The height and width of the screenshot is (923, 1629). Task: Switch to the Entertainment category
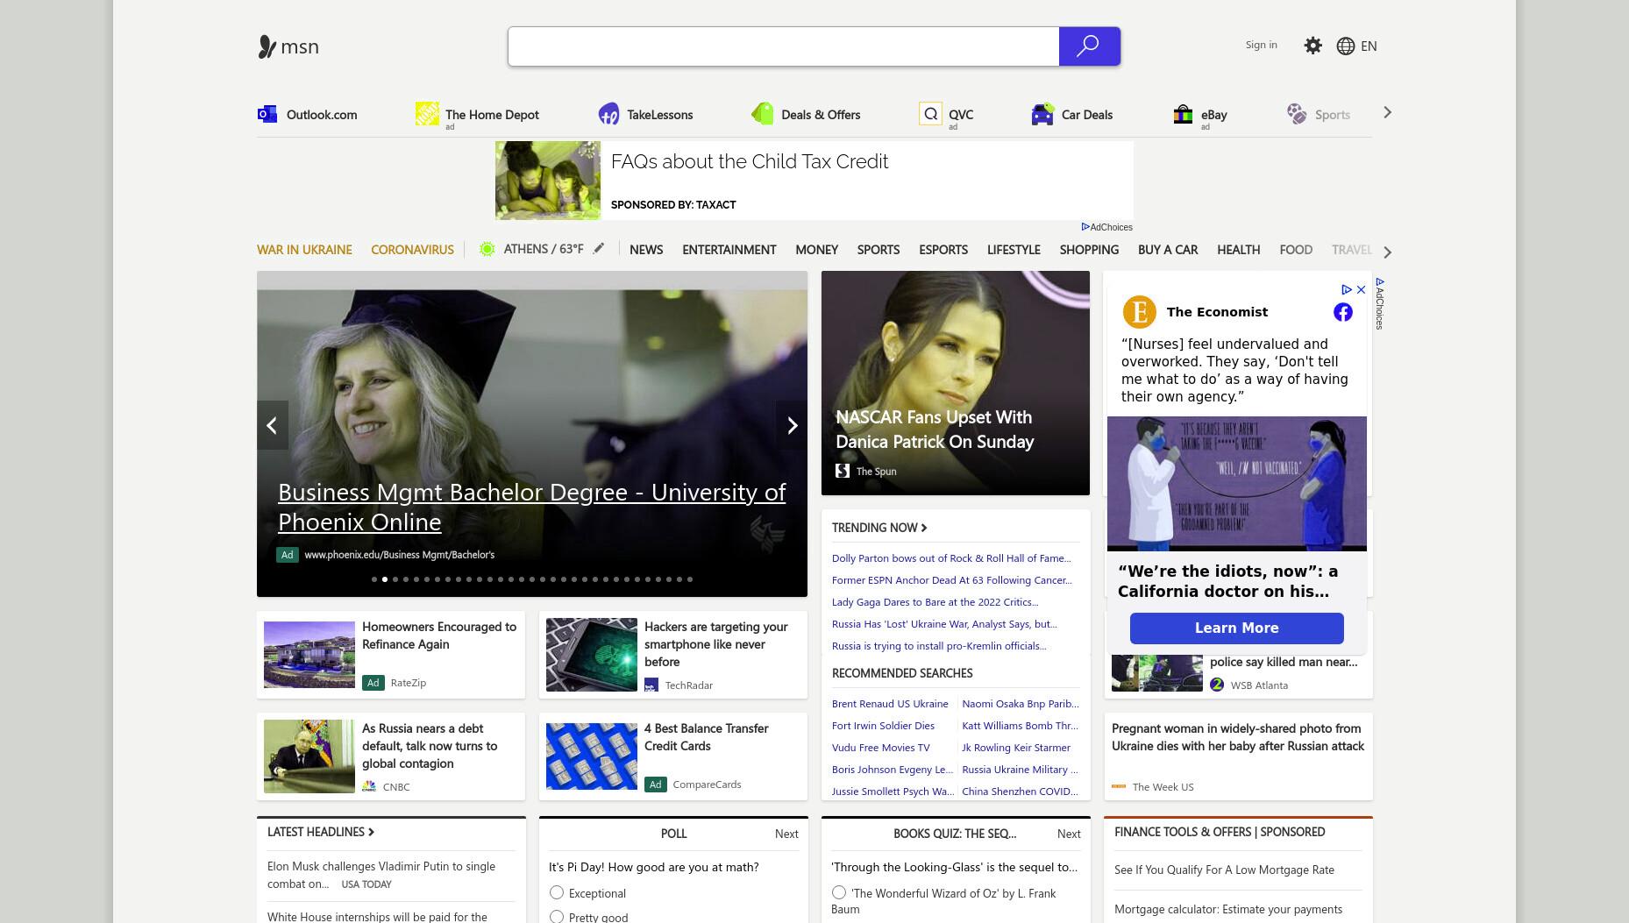coord(729,250)
